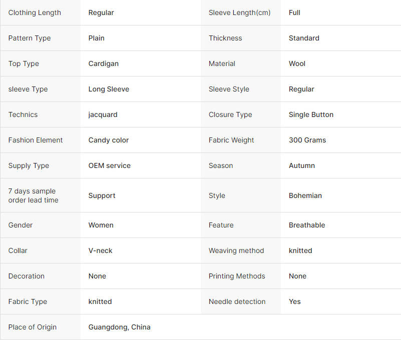This screenshot has width=401, height=340.
Task: Select the Women gender value
Action: click(101, 225)
